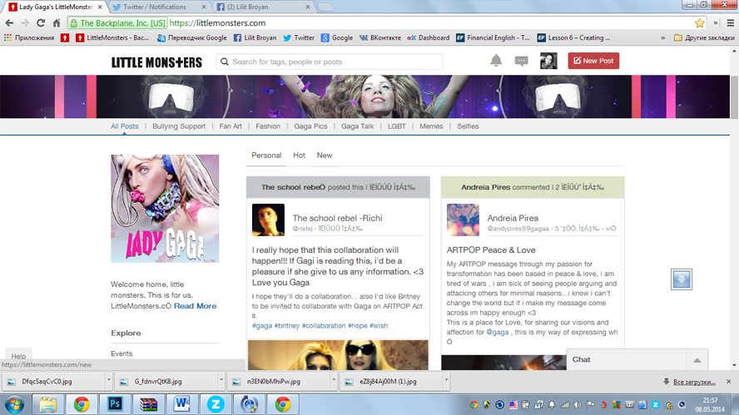The height and width of the screenshot is (415, 739).
Task: Click the @gaga mention link
Action: (x=497, y=332)
